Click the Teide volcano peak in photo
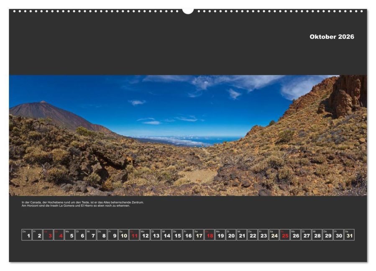Viewport: 376px width, 271px height. pyautogui.click(x=43, y=102)
